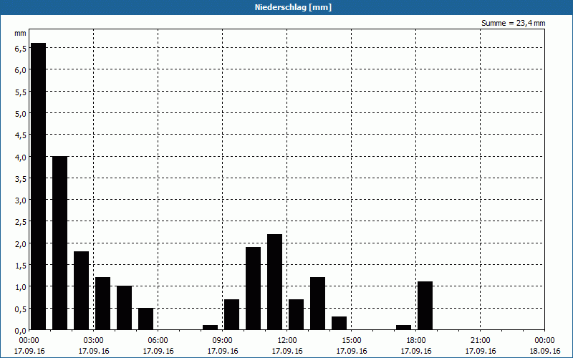Click the 1,9 mm bar after 10:00
This screenshot has width=573, height=358.
click(x=254, y=289)
